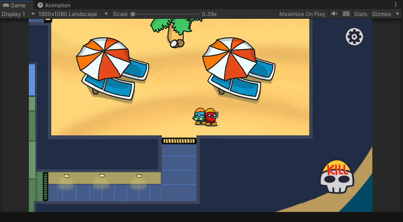Toggle the Stats overlay
403x222 pixels.
[x=360, y=14]
